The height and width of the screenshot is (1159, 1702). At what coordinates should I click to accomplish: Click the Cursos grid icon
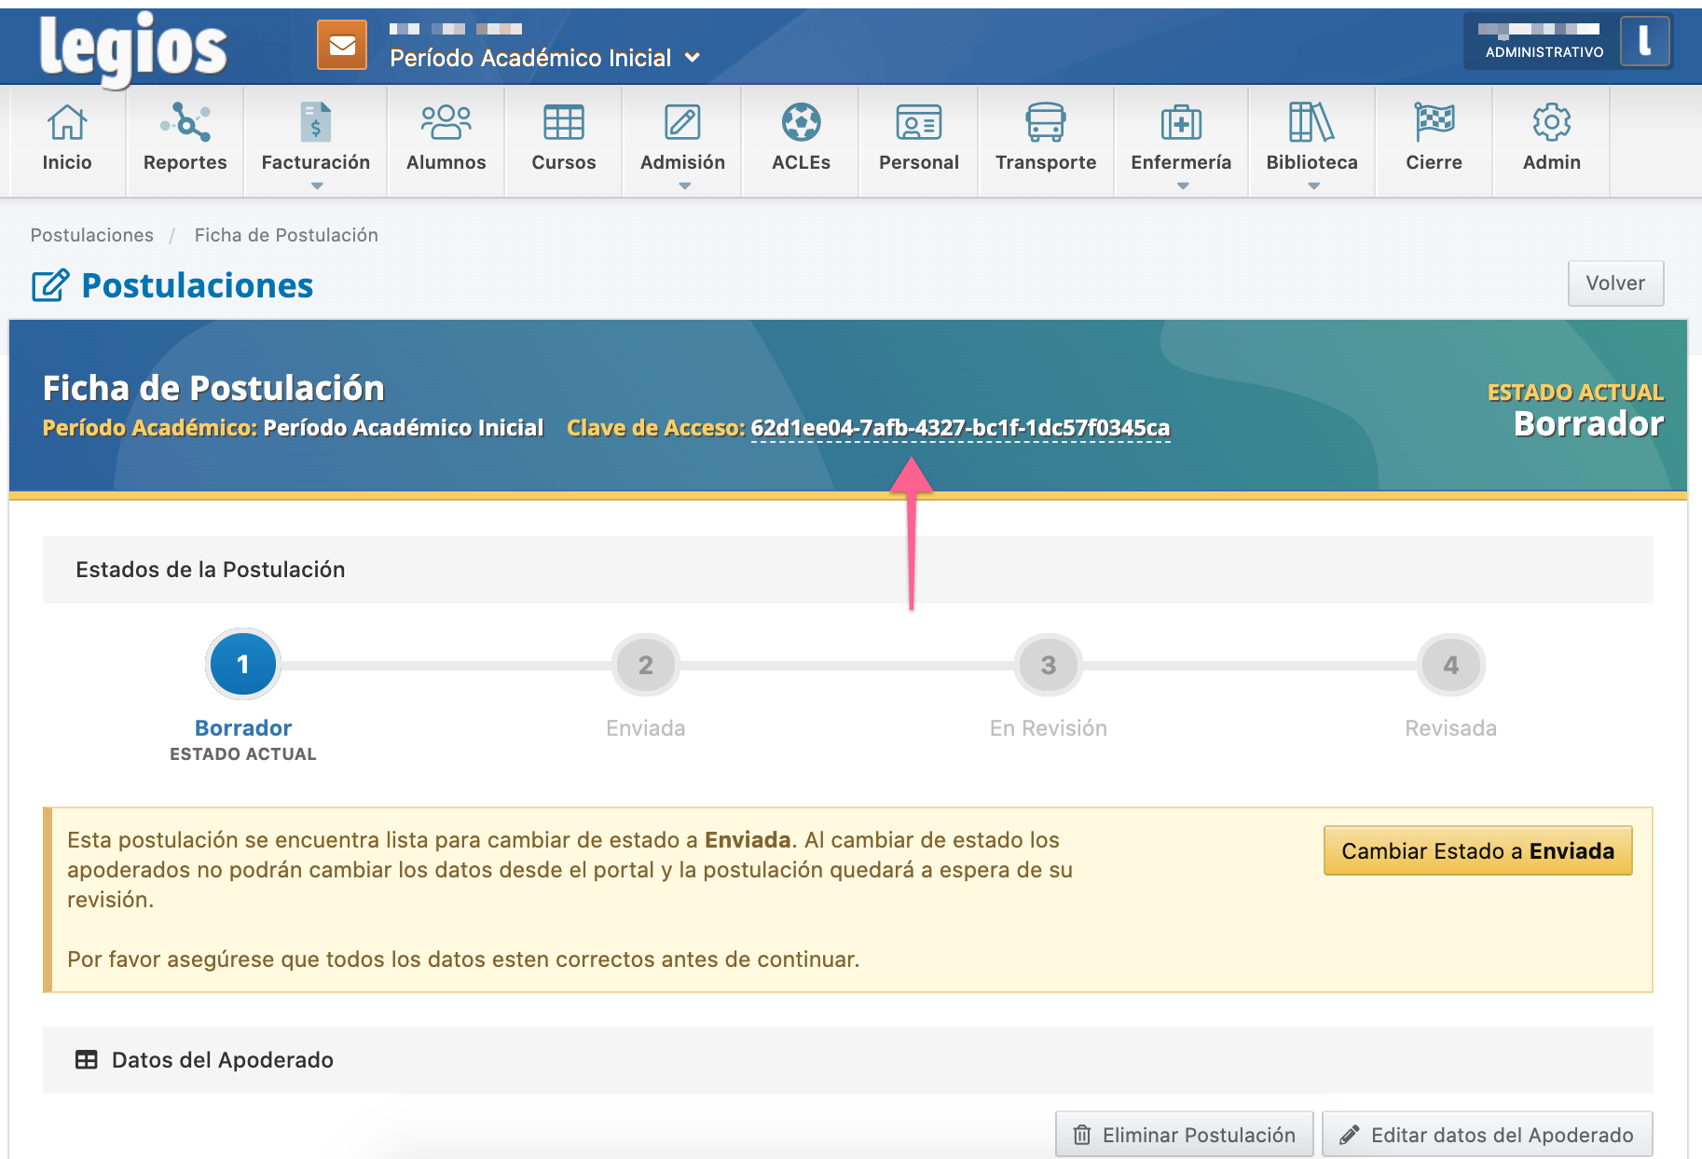click(x=563, y=136)
